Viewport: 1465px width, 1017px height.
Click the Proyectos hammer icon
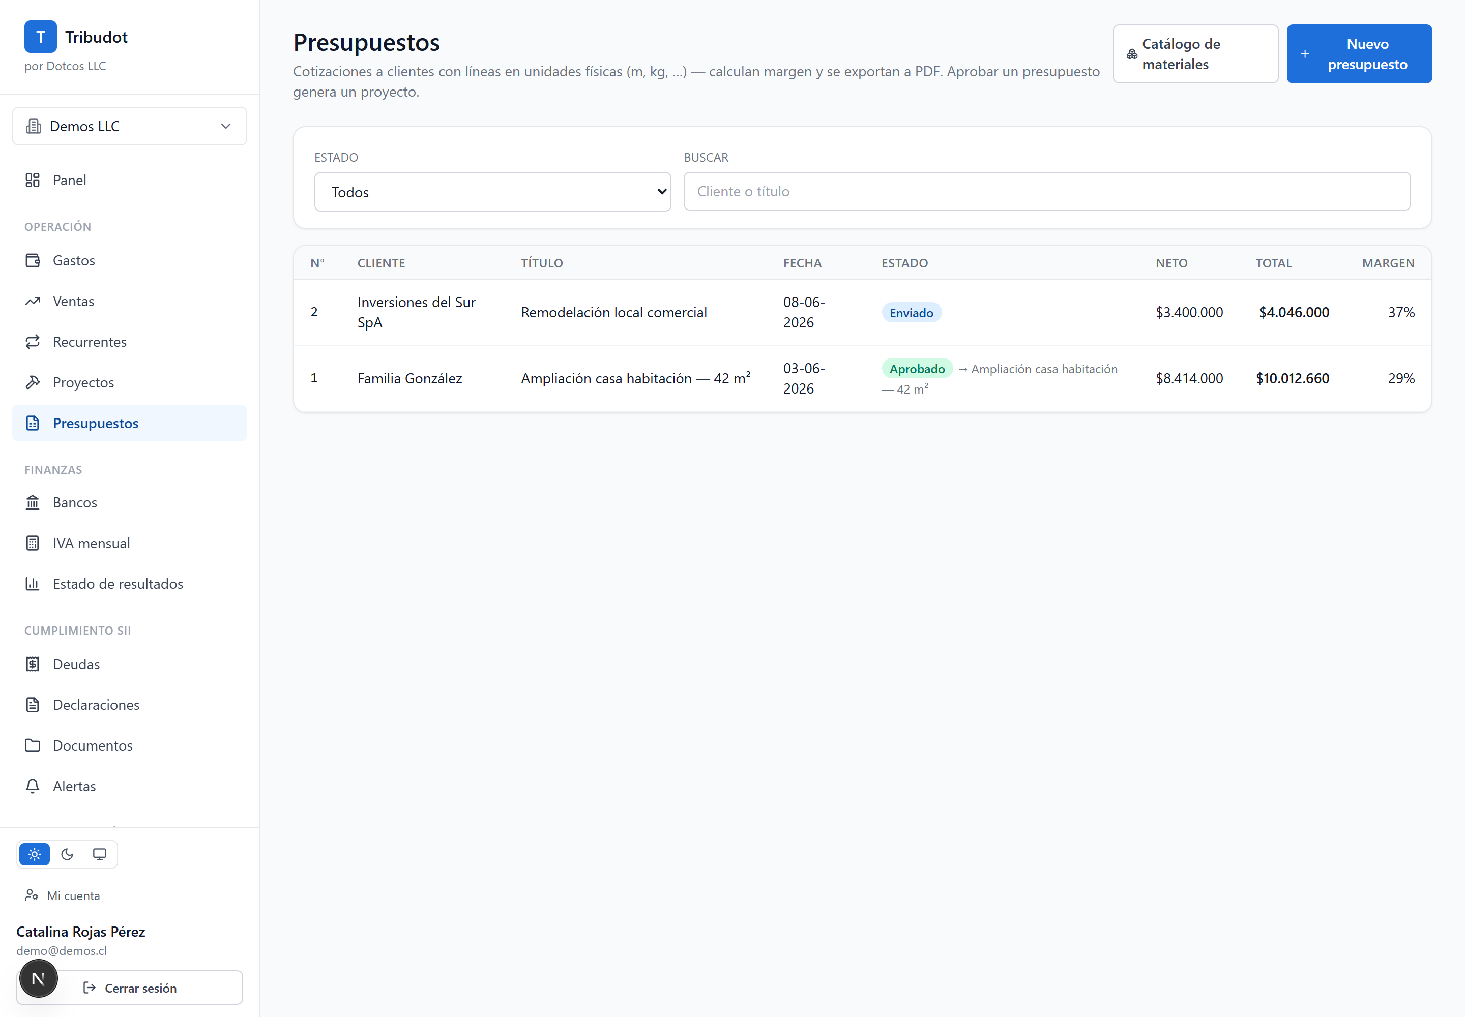pyautogui.click(x=33, y=382)
